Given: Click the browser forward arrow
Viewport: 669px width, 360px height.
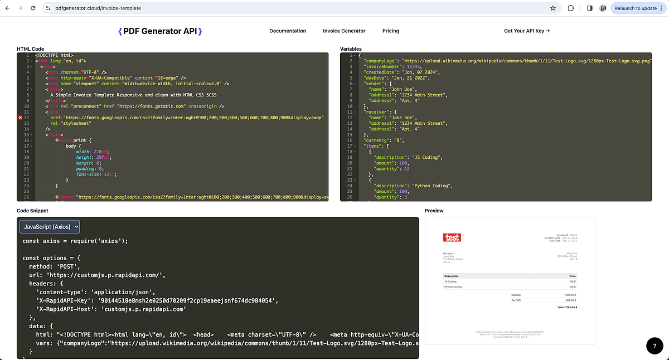Looking at the screenshot, I should point(19,8).
